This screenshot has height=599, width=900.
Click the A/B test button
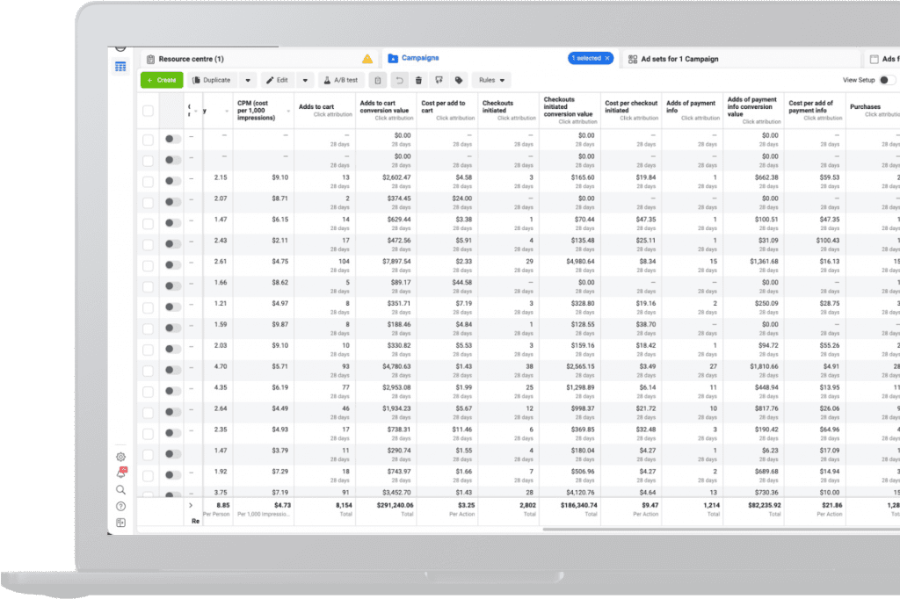[341, 80]
